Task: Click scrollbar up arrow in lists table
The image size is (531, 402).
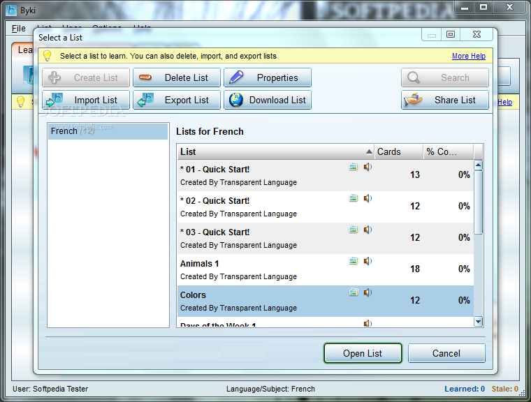Action: [x=478, y=165]
